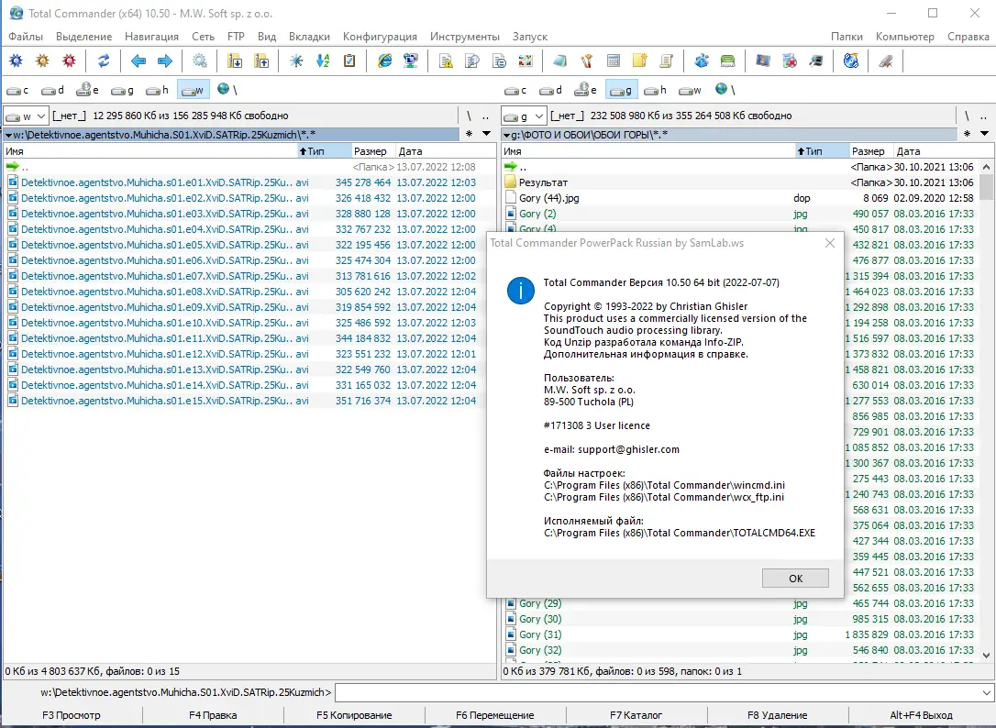Click the thumbnails grid view icon

[526, 61]
